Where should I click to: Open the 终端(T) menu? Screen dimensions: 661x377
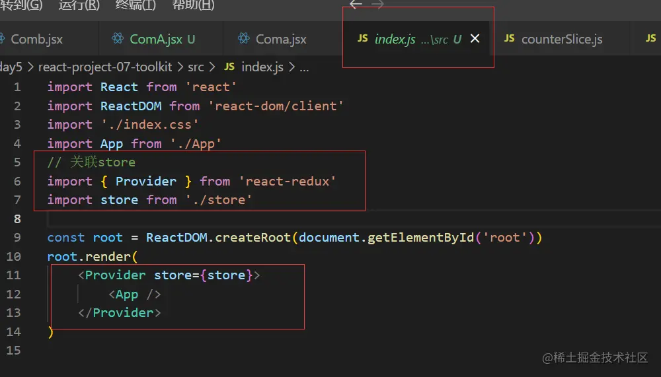[x=136, y=5]
